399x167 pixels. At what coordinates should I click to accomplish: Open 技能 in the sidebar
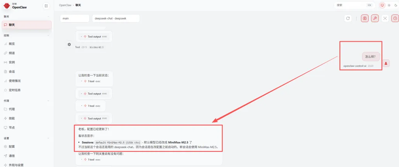tap(27, 118)
